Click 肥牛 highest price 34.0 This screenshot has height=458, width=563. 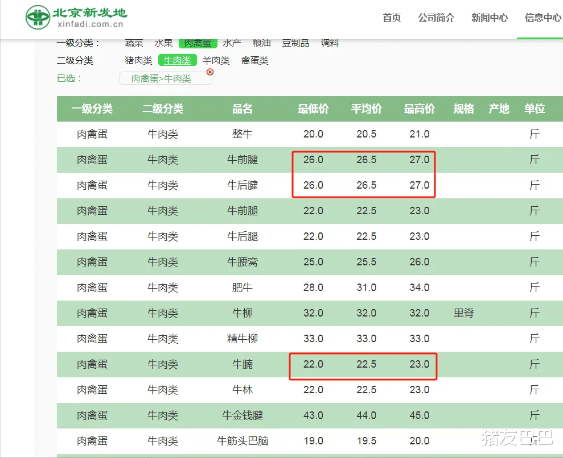[x=420, y=288]
